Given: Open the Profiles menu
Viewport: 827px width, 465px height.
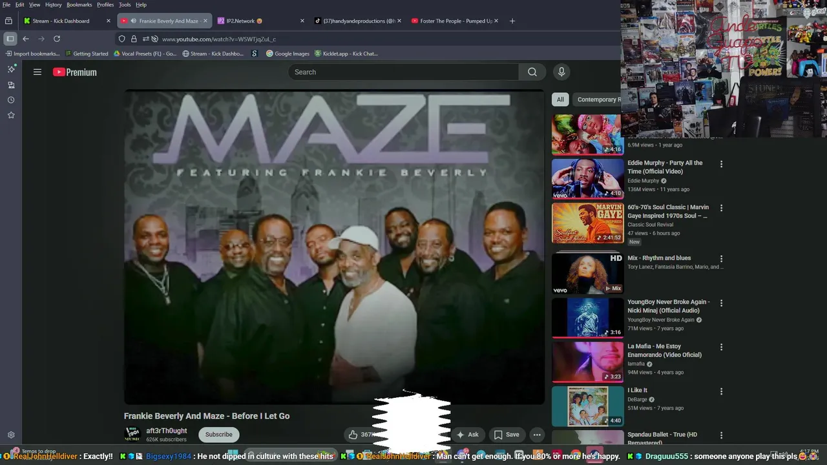Looking at the screenshot, I should [105, 5].
